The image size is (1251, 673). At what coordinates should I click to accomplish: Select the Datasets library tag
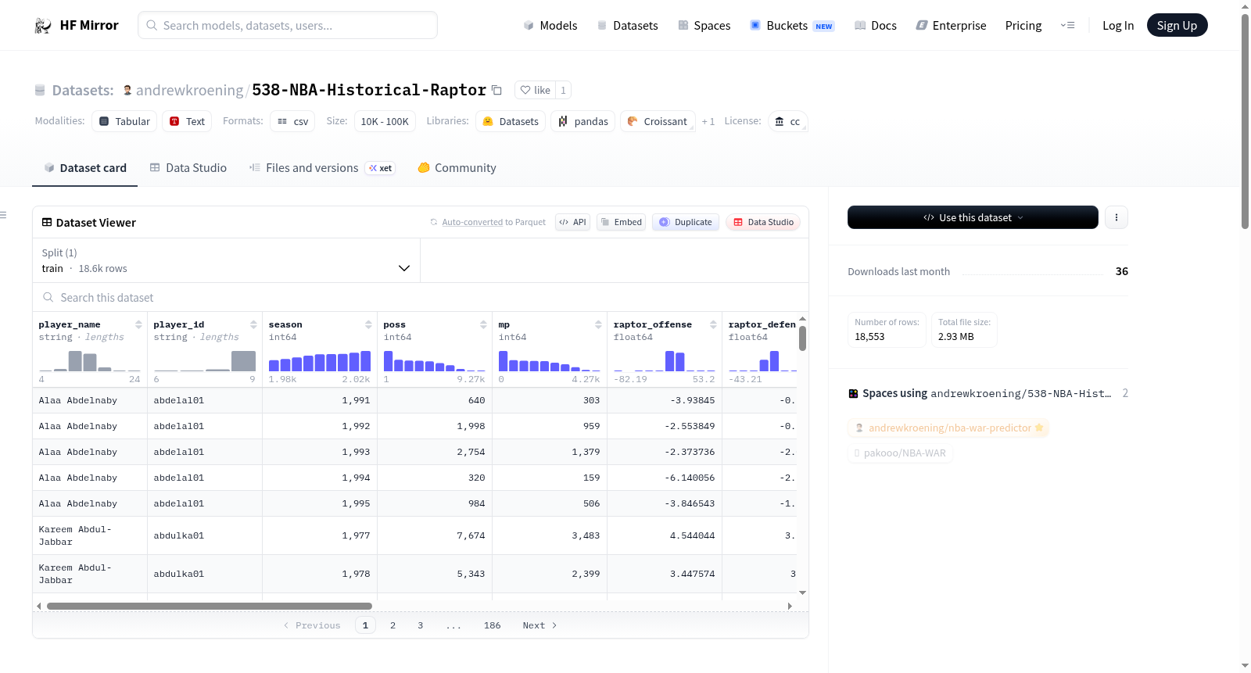point(511,121)
